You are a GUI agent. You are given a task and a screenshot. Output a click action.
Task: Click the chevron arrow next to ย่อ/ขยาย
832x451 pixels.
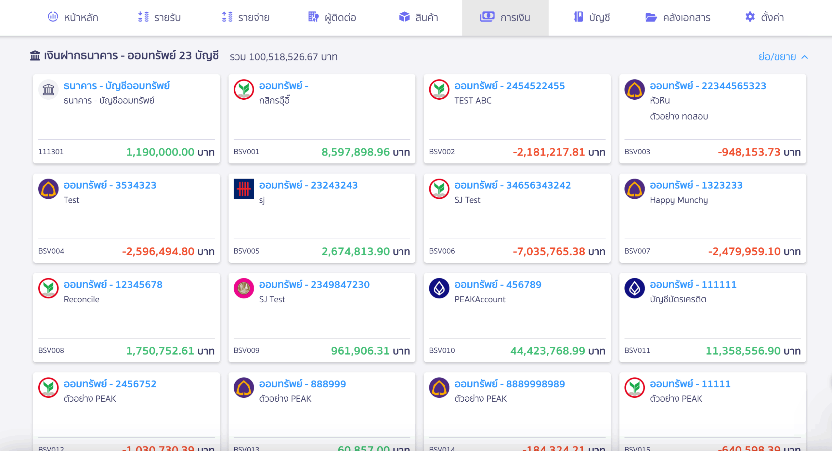[x=804, y=57]
